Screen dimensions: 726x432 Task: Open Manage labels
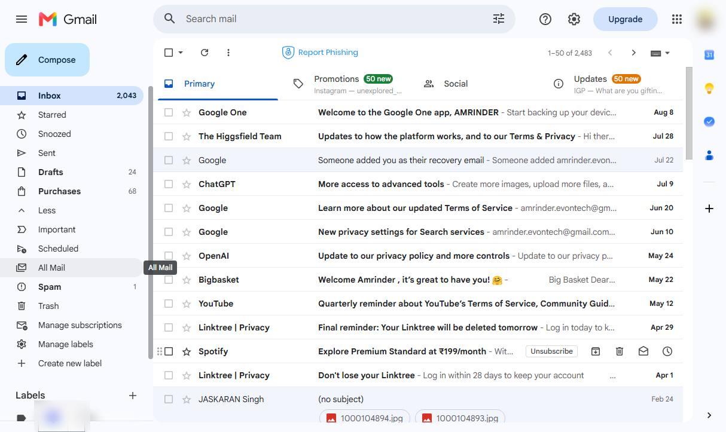(71, 344)
